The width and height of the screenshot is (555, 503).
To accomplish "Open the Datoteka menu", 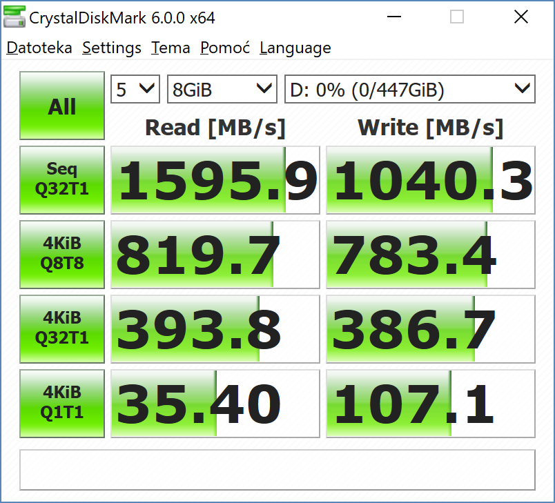I will (x=39, y=48).
